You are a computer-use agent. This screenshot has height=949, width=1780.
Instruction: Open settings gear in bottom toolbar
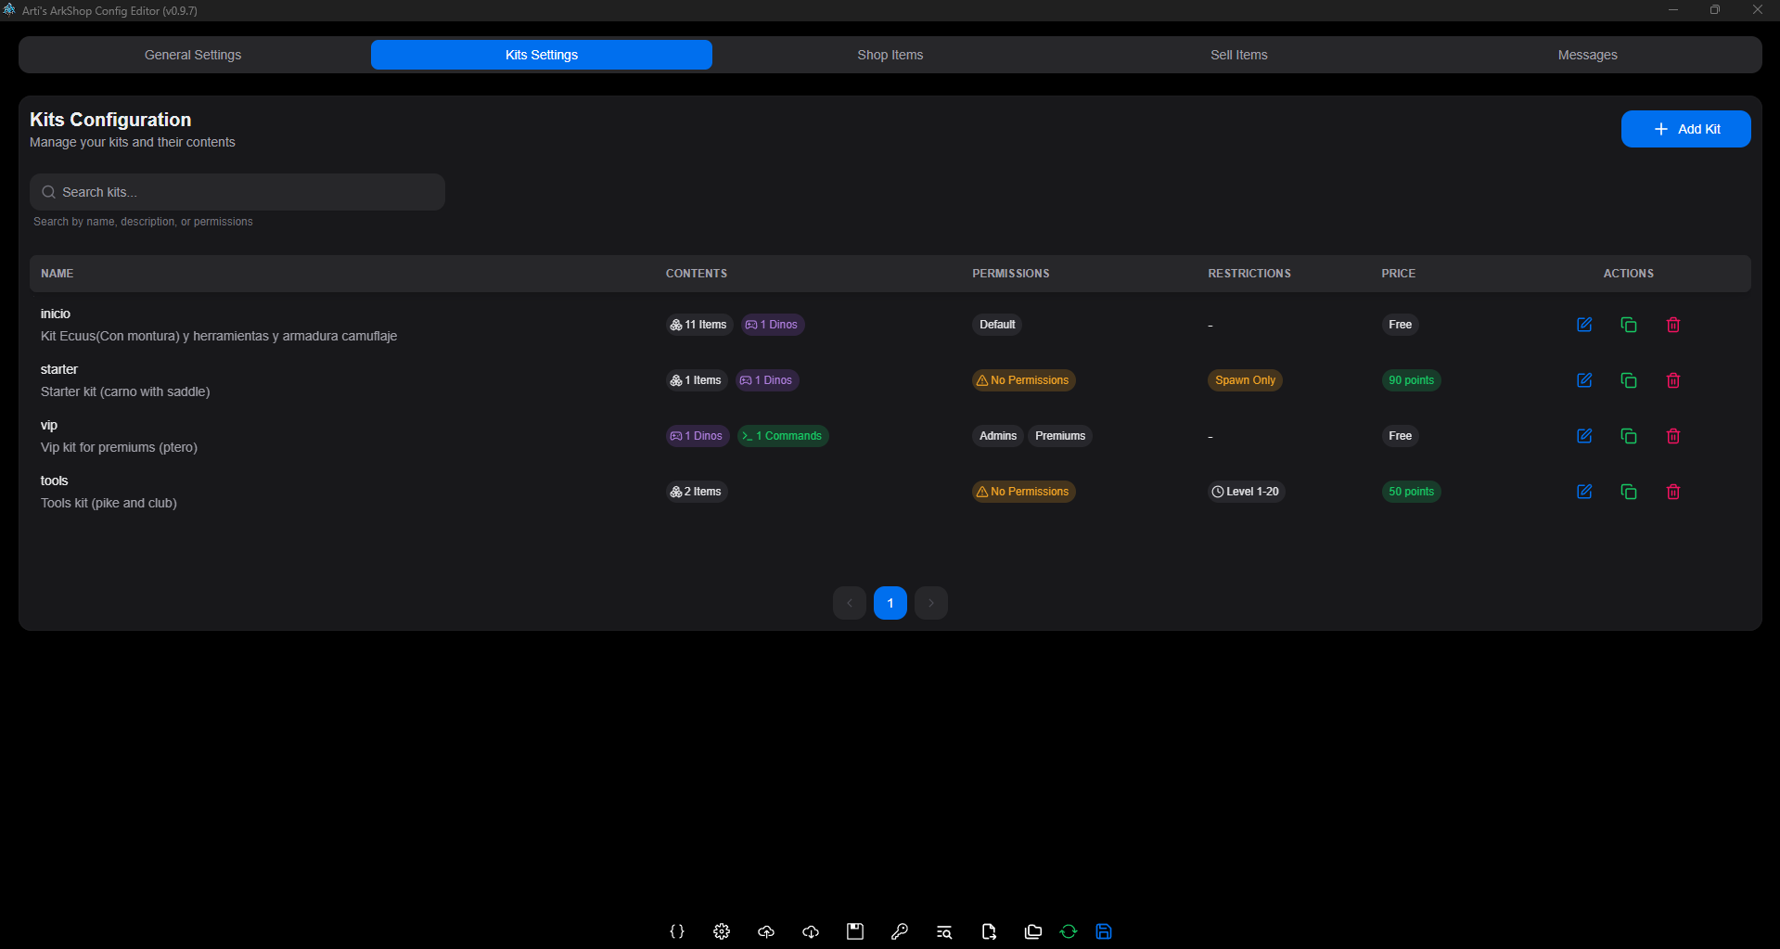722,931
